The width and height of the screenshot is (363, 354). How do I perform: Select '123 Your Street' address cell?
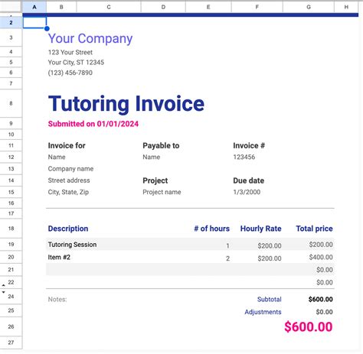(x=70, y=52)
